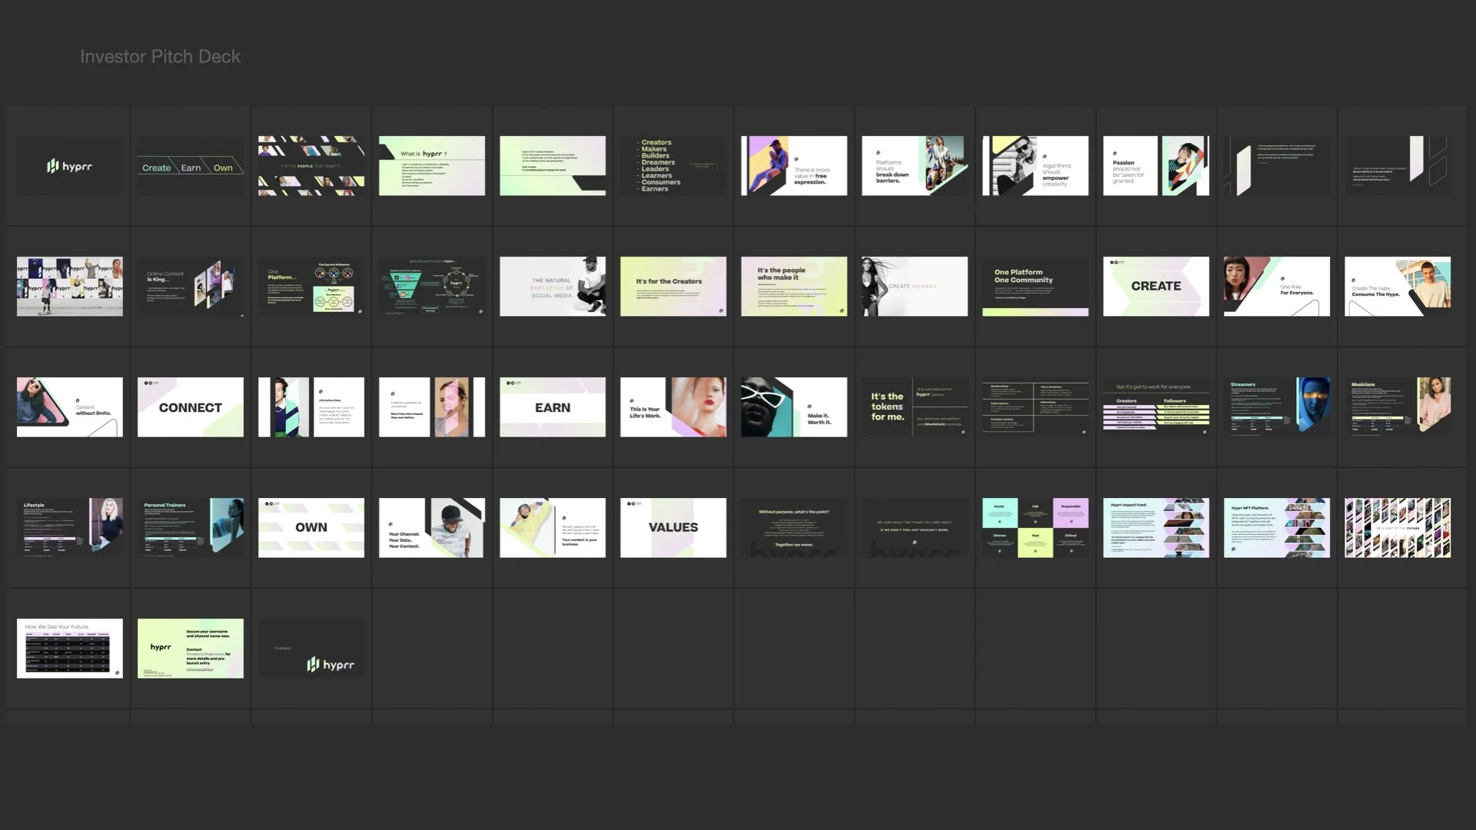This screenshot has height=830, width=1476.
Task: Select the 'It's for the Creators' slide
Action: [673, 286]
